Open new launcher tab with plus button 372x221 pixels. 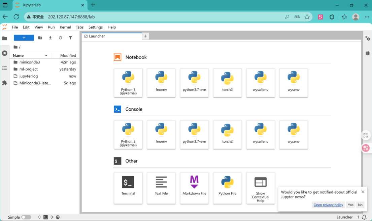pos(145,36)
